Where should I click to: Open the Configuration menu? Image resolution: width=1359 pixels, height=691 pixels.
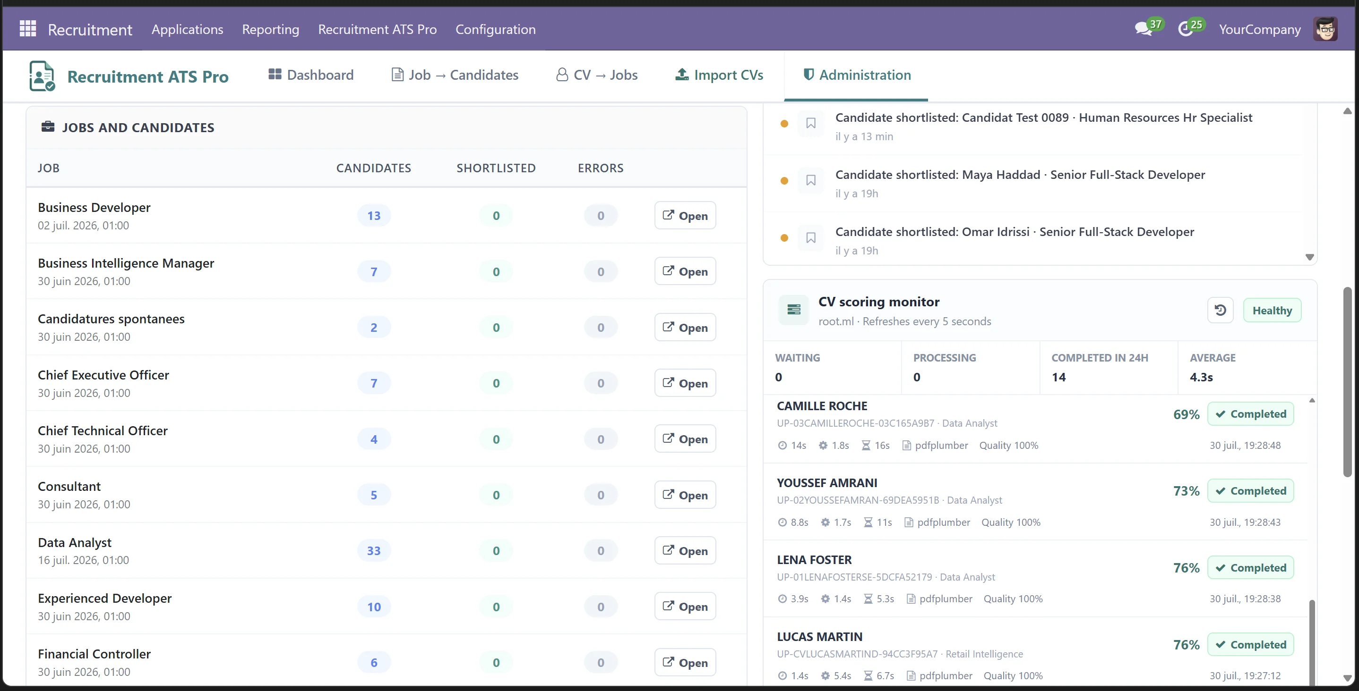495,29
